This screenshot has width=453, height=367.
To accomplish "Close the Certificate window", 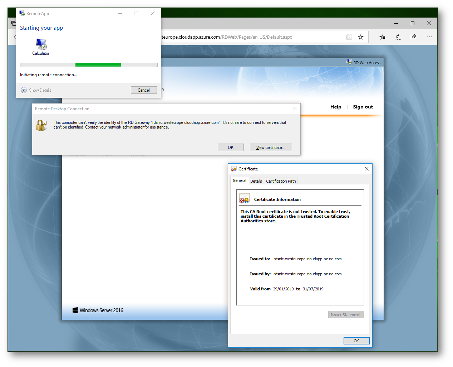I will [367, 169].
